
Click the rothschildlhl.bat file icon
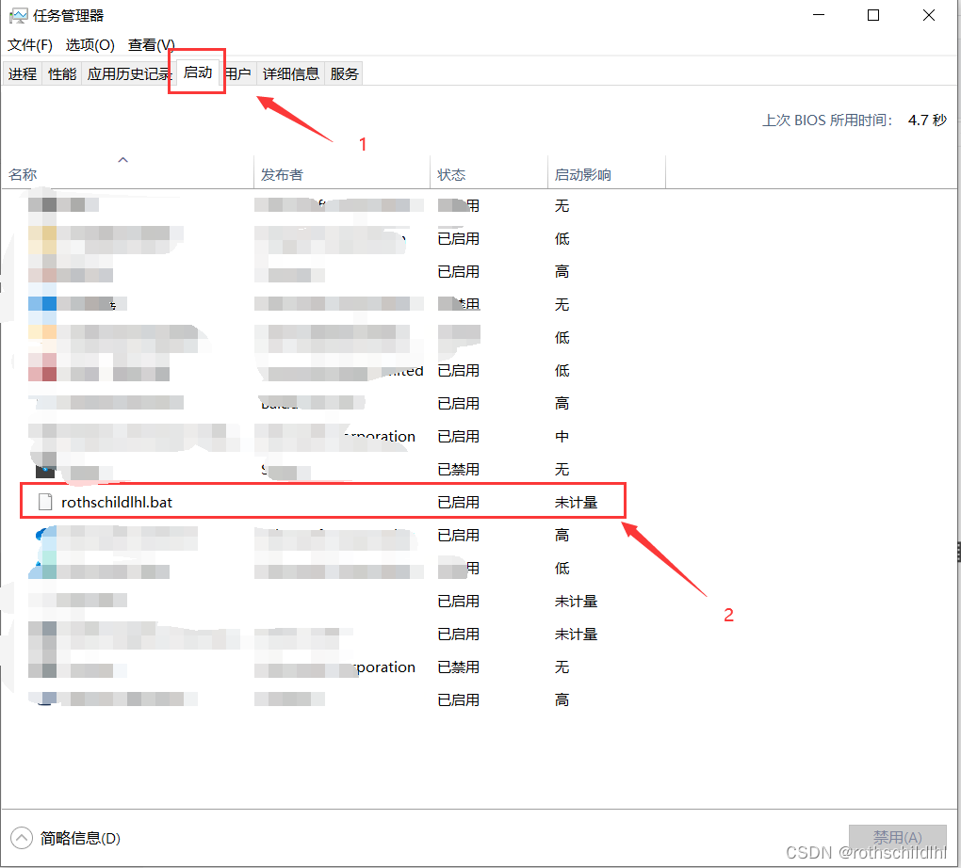[x=44, y=501]
